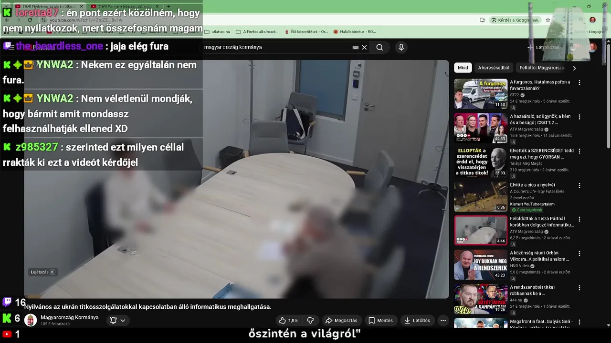Open the on-screen keyboard icon in search box
The width and height of the screenshot is (611, 343).
[x=356, y=47]
